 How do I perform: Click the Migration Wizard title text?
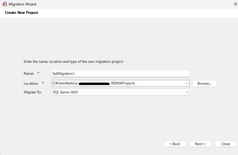[x=23, y=4]
